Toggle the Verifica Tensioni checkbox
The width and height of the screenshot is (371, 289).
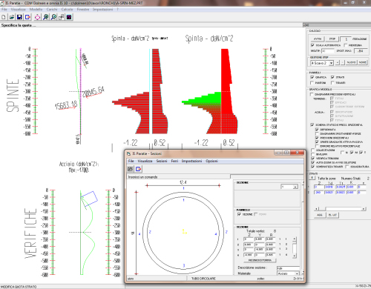pos(312,159)
